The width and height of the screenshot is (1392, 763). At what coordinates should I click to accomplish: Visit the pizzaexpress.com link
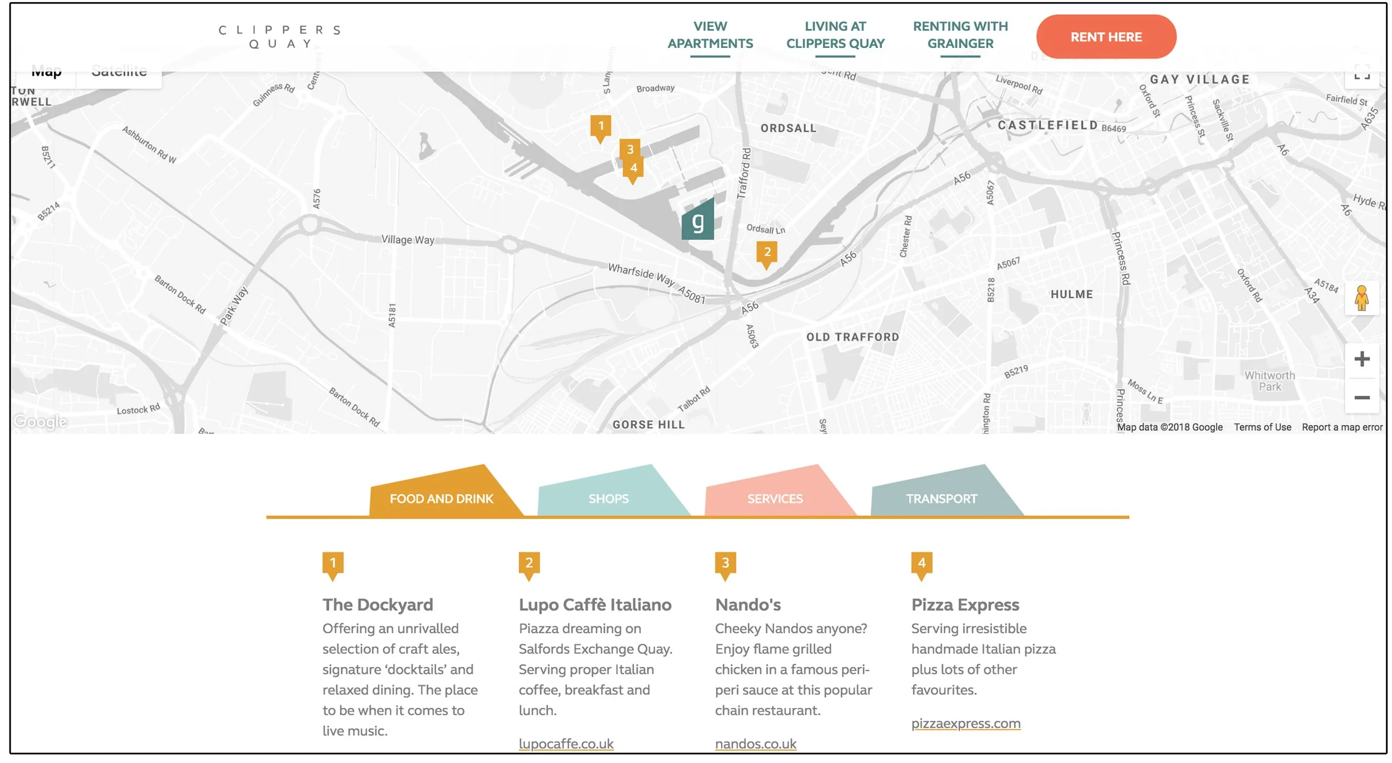pyautogui.click(x=965, y=723)
